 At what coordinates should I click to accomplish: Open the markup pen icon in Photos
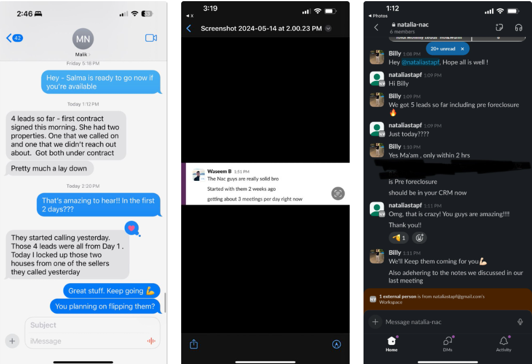336,344
